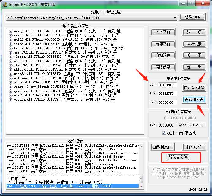The image size is (212, 196).
Task: Expand the oleaut32.dll tree node
Action: tap(10, 61)
